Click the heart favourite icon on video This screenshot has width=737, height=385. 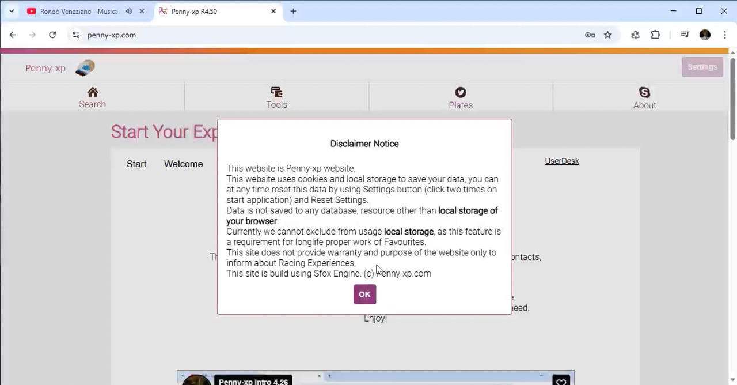(x=561, y=380)
